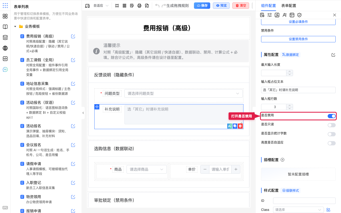Open the 请选择问题类型 dropdown
This screenshot has width=341, height=213.
point(184,93)
